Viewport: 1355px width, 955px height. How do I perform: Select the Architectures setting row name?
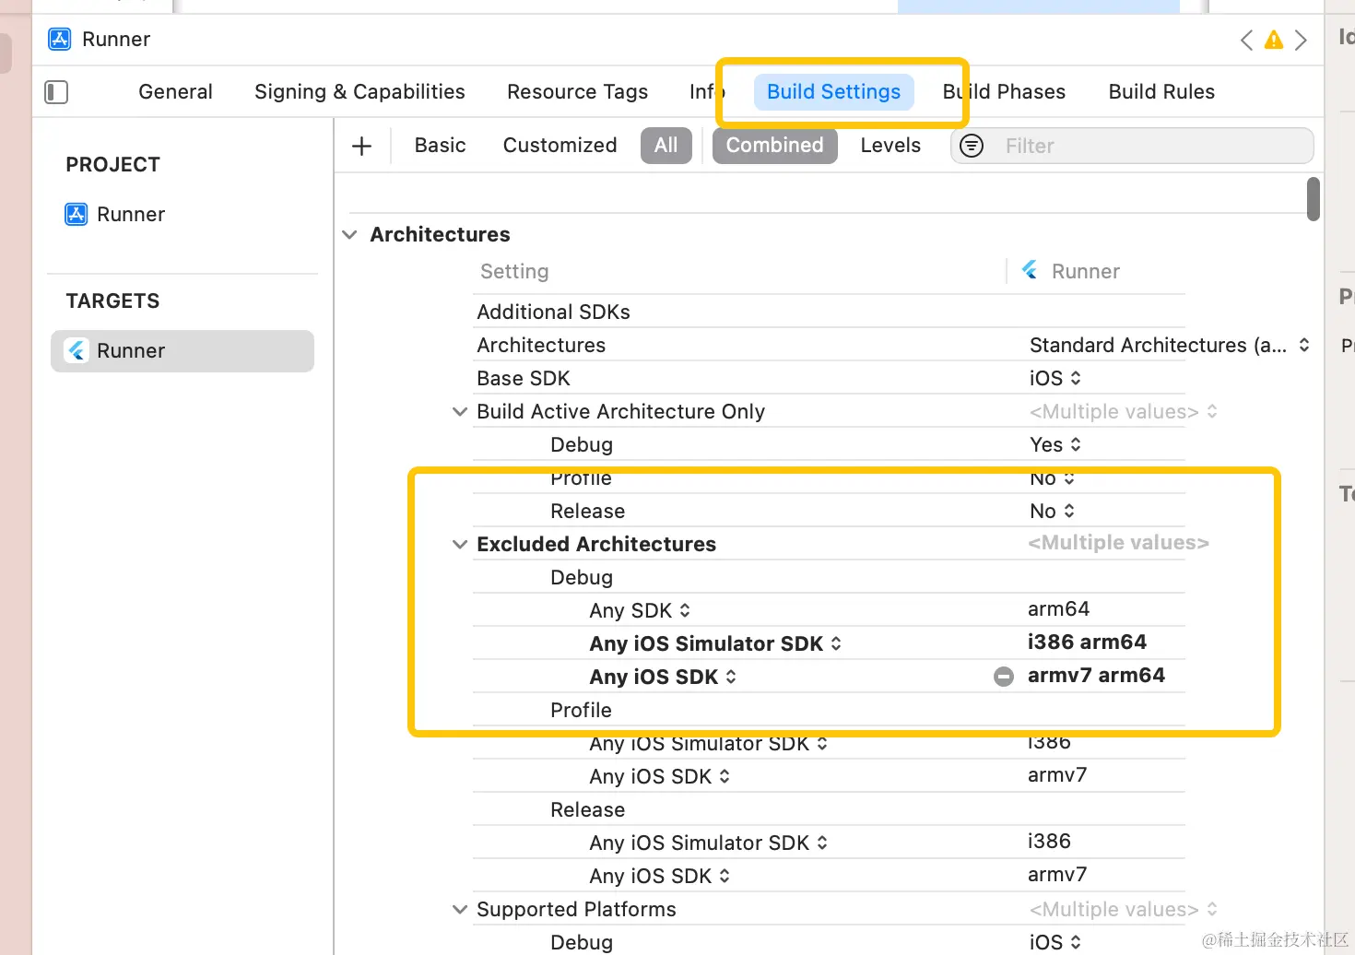click(541, 345)
